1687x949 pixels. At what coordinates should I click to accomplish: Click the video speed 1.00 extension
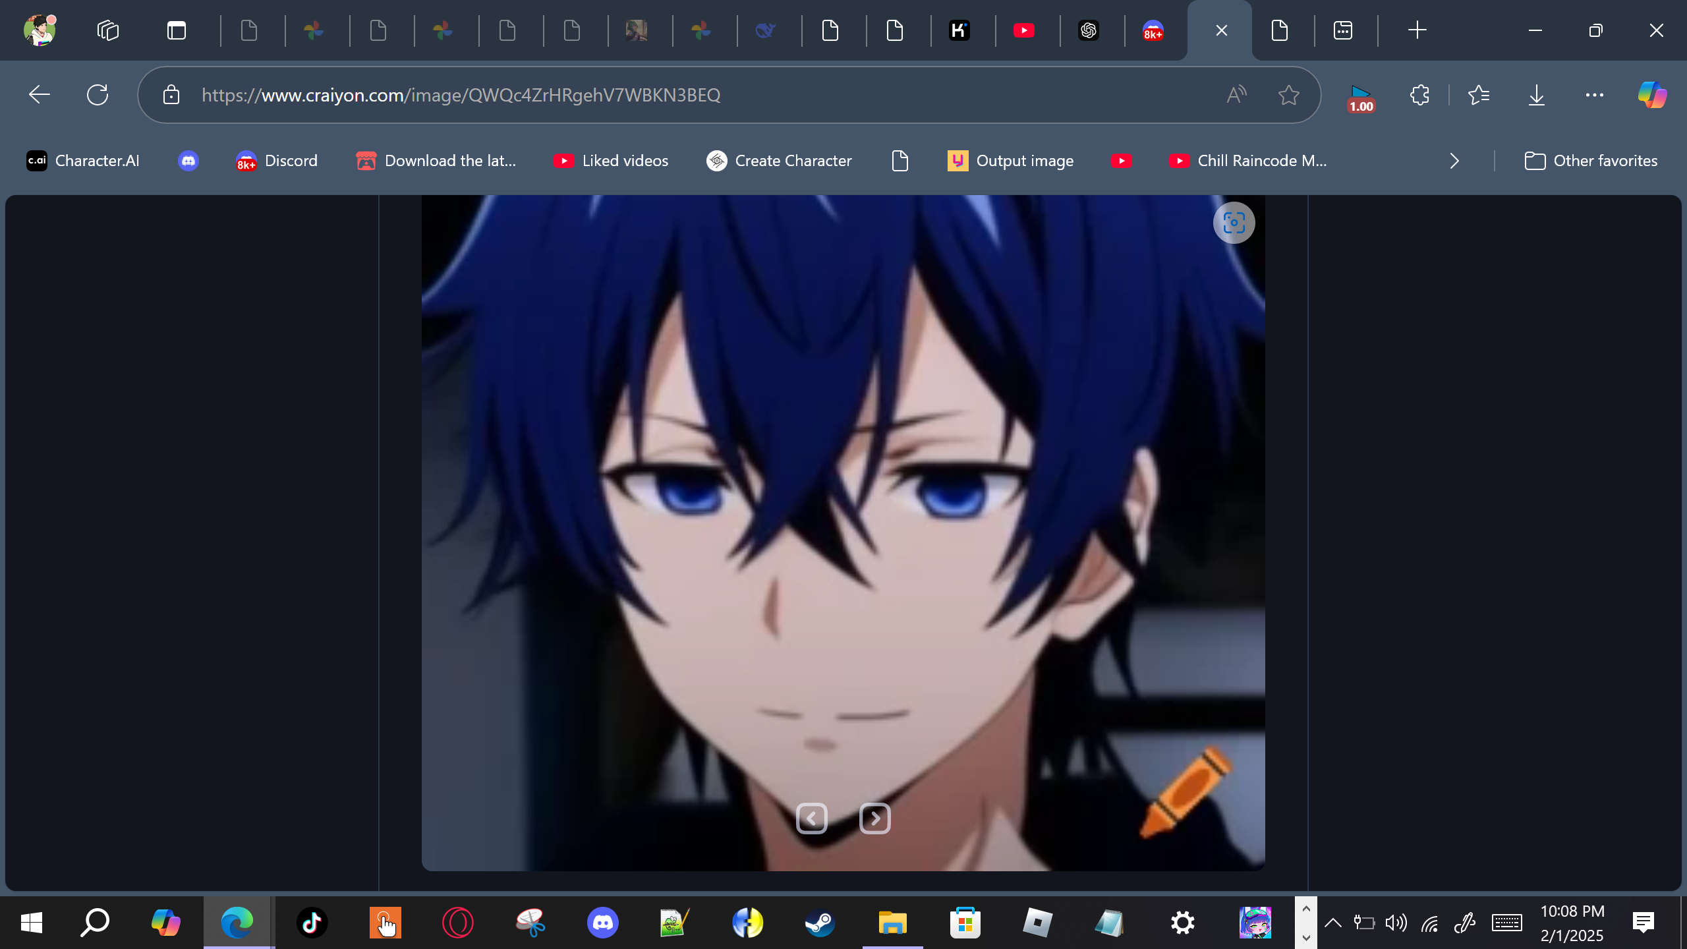(x=1361, y=98)
